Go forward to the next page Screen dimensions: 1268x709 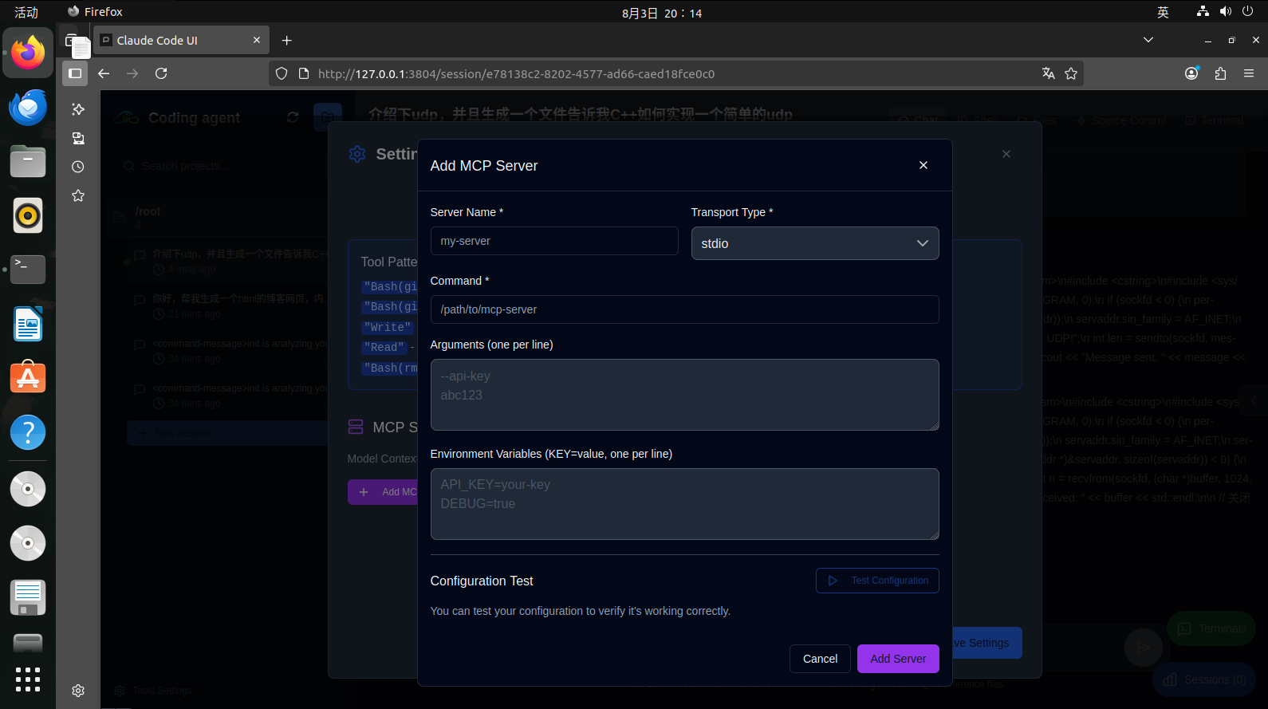132,73
